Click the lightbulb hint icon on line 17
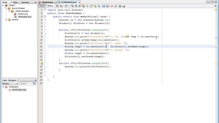Image resolution: width=219 pixels, height=123 pixels. point(42,63)
